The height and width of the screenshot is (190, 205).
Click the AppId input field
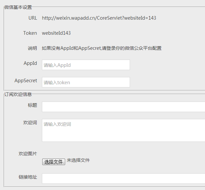click(x=86, y=65)
